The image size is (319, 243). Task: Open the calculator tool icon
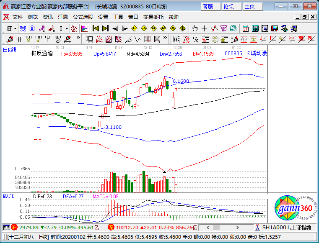(x=255, y=28)
